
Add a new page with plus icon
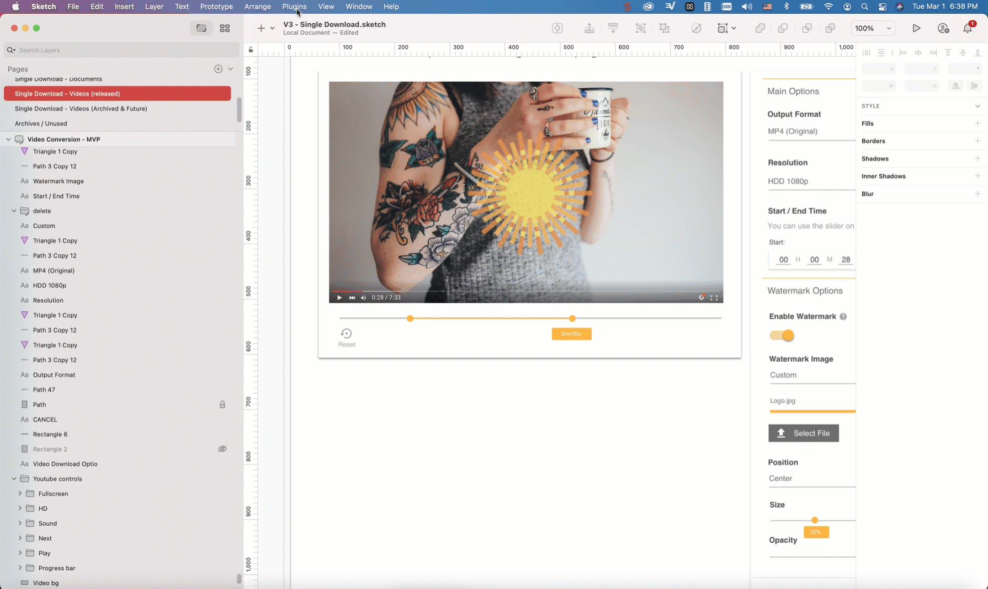[x=219, y=69]
